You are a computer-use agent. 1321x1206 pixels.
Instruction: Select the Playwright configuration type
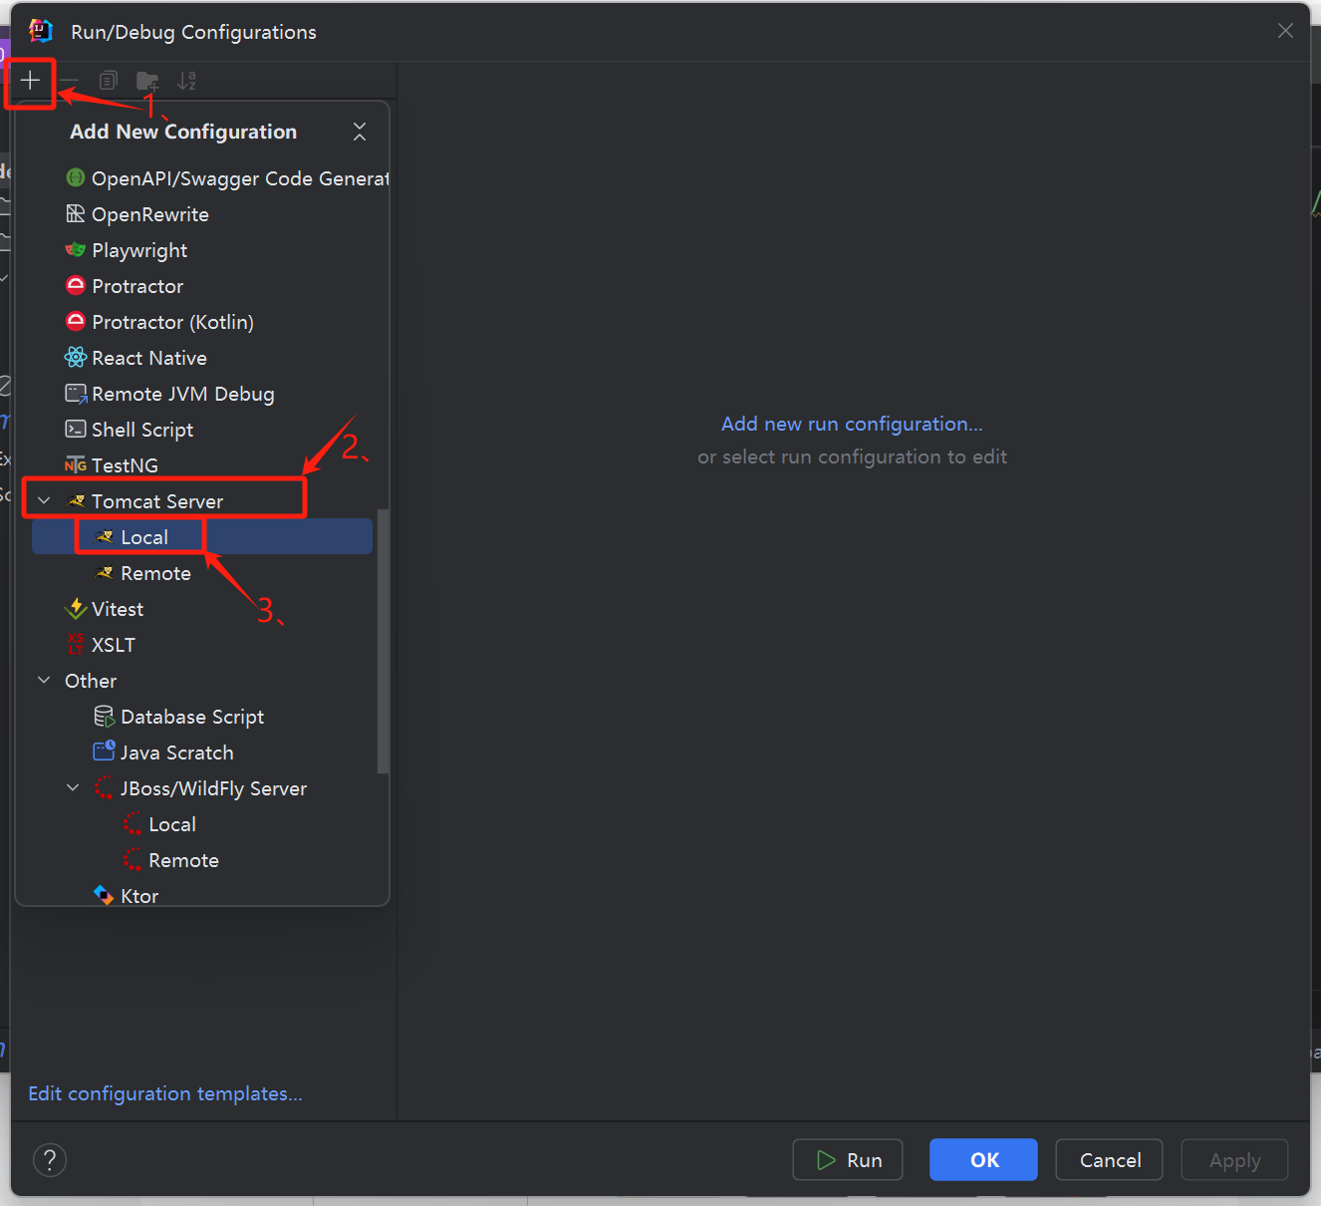(202, 250)
